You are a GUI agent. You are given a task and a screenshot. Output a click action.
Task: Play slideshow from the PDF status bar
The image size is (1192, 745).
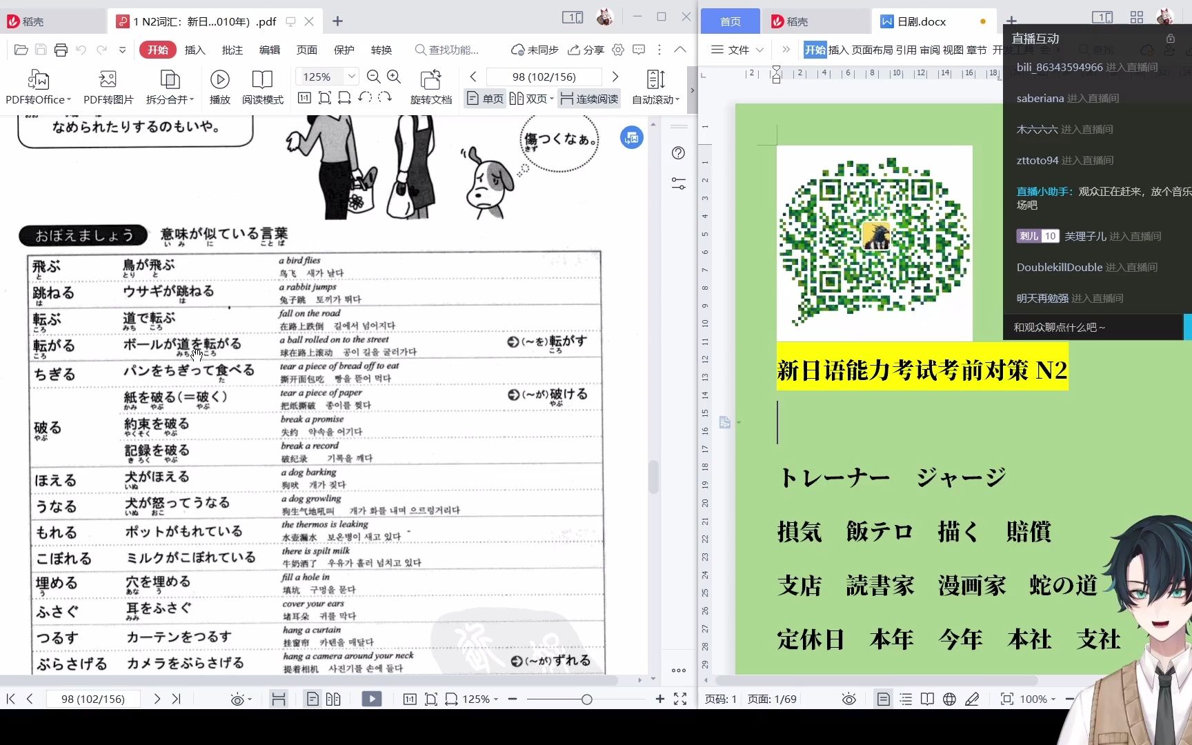371,699
